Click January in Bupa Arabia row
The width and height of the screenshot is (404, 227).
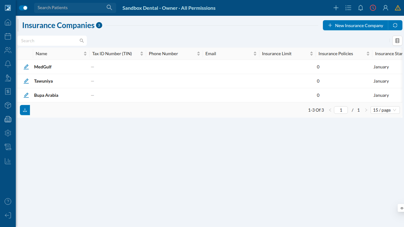[x=381, y=95]
